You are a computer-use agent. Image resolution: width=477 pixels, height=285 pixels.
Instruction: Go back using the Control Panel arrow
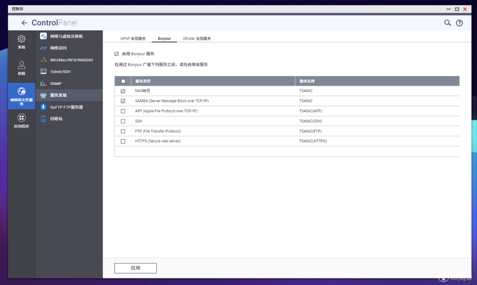(24, 23)
